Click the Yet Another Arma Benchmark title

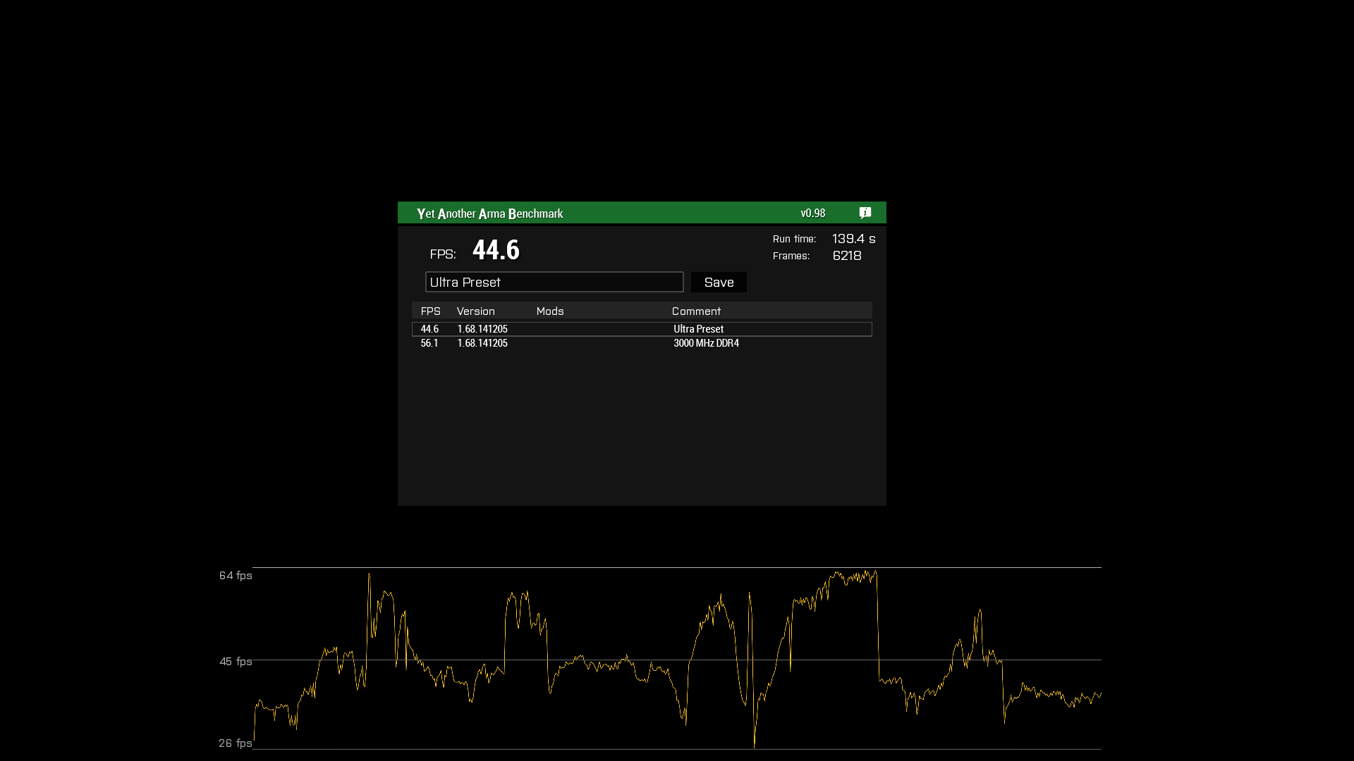point(489,214)
